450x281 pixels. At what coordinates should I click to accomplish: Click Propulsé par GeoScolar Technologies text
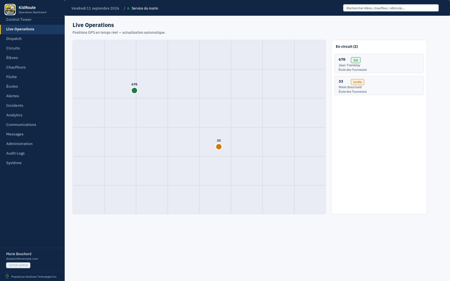(x=34, y=277)
